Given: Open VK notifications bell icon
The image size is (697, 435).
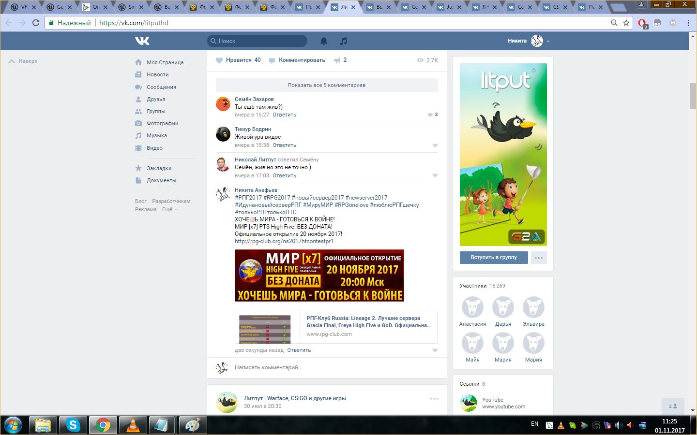Looking at the screenshot, I should (324, 41).
